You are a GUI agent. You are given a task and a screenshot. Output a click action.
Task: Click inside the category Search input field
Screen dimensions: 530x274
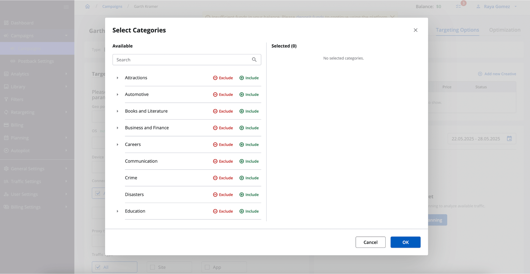pos(181,60)
